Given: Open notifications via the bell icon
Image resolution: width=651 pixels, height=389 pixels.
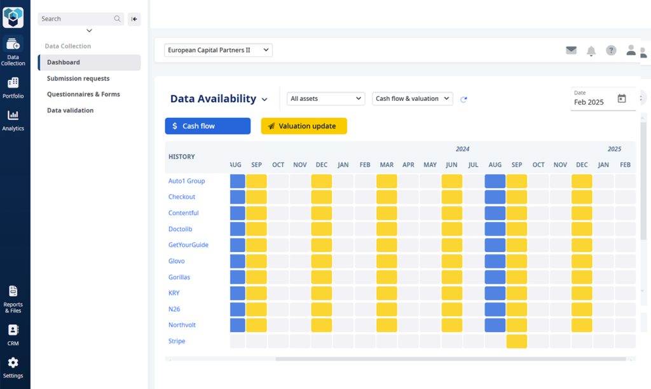Looking at the screenshot, I should click(x=591, y=49).
